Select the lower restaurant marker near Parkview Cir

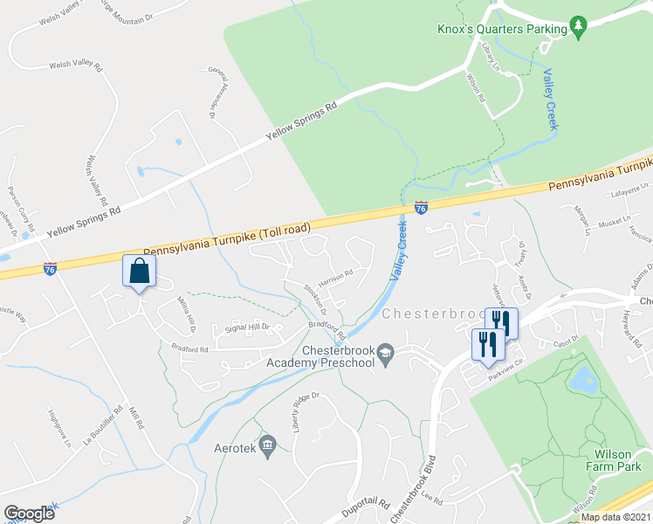tap(488, 345)
